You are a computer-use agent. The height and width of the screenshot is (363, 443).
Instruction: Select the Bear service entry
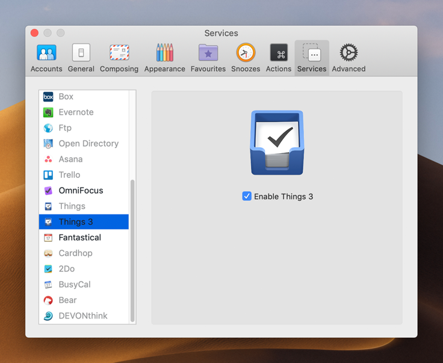pyautogui.click(x=84, y=300)
